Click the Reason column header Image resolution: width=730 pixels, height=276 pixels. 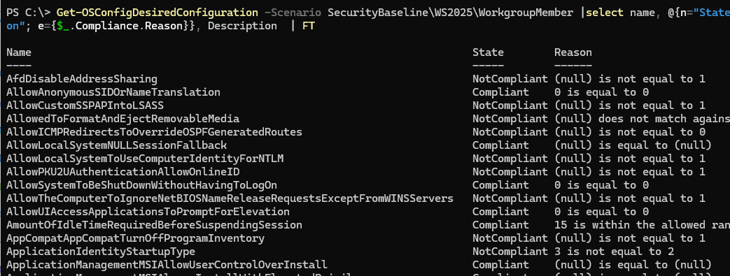tap(573, 52)
